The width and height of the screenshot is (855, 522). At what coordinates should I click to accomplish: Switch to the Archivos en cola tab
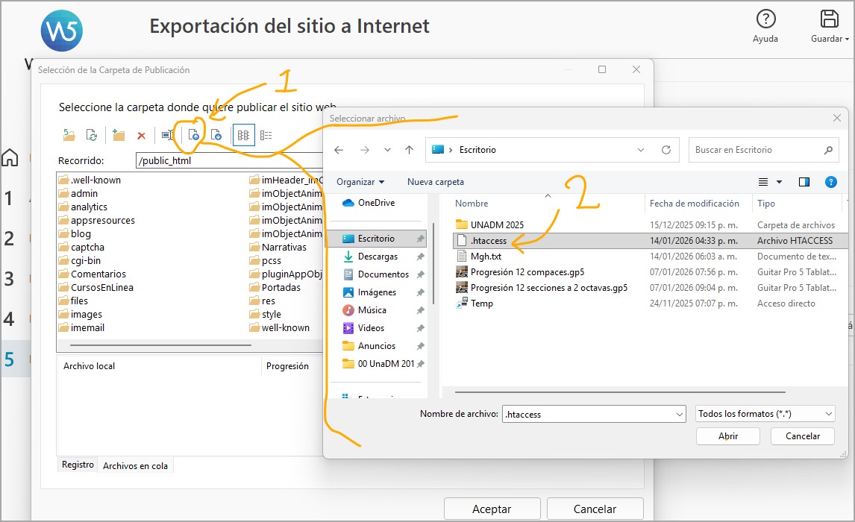135,465
